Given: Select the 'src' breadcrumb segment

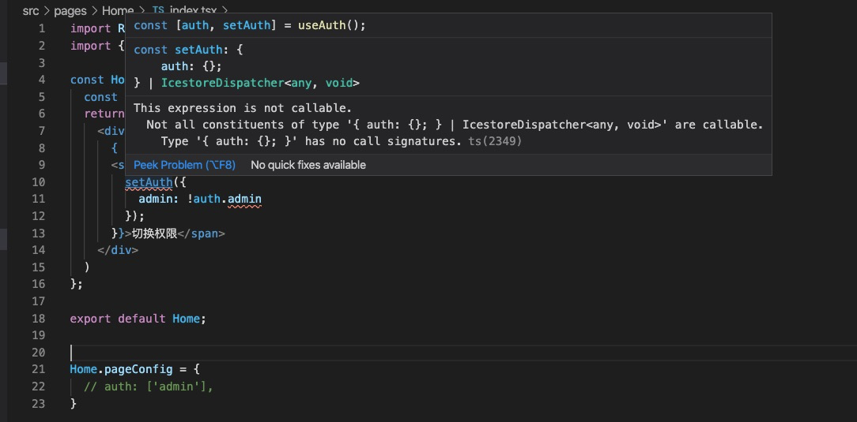Looking at the screenshot, I should point(31,11).
